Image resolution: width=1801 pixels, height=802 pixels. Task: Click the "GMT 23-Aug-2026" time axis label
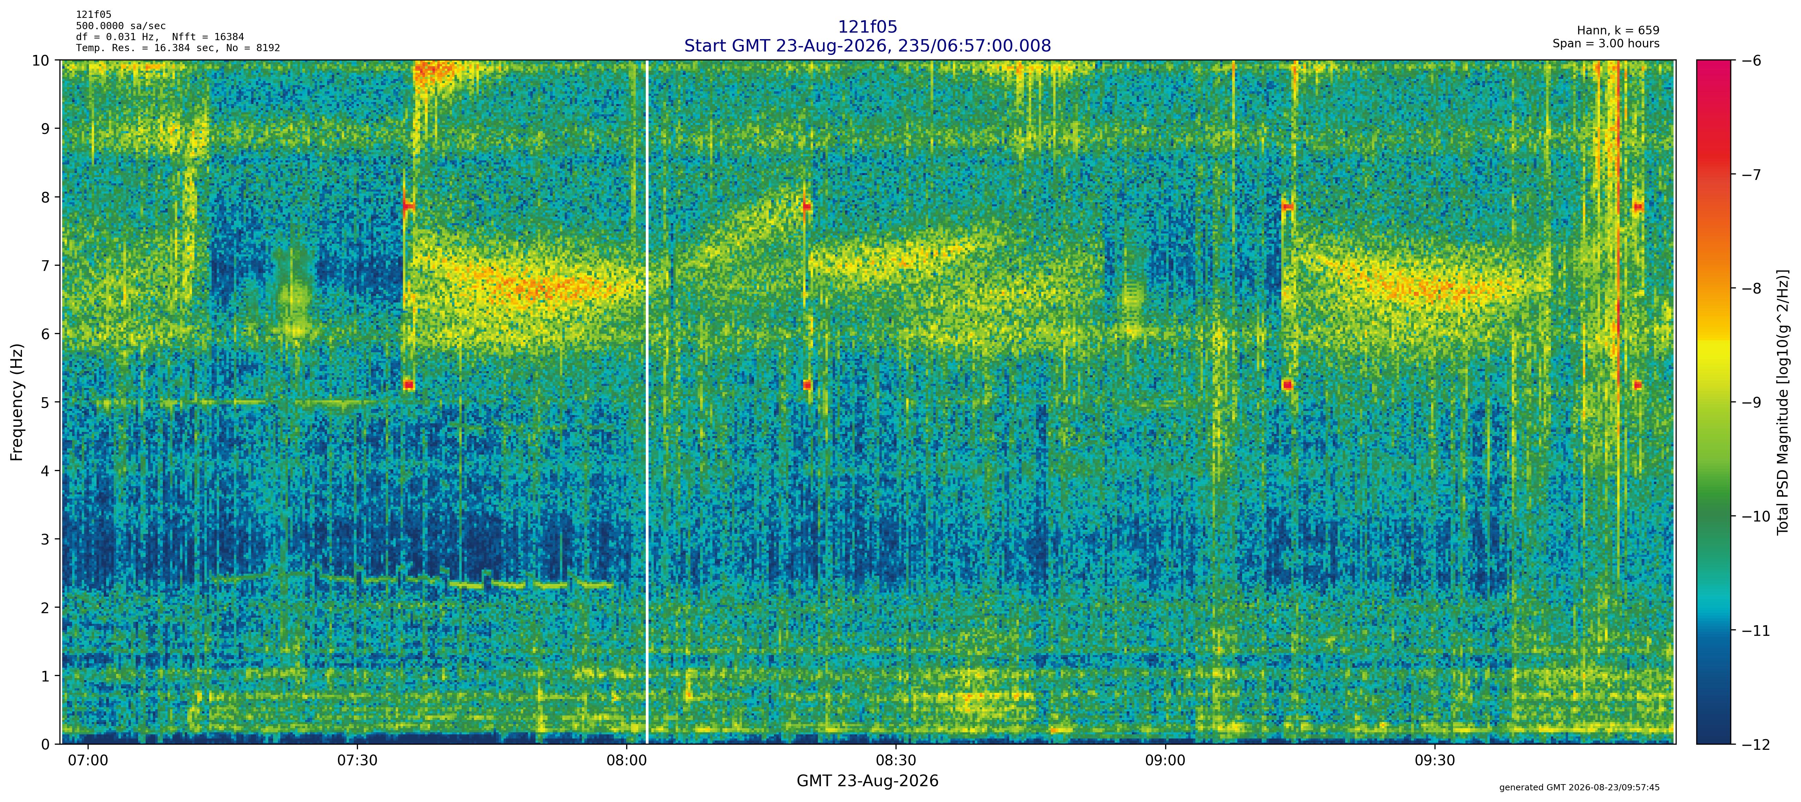[x=868, y=781]
